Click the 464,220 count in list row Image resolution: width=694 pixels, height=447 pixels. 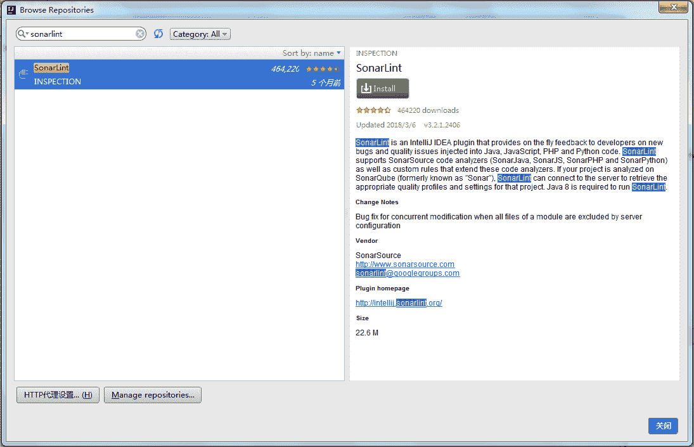click(x=285, y=69)
